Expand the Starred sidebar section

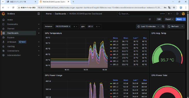coord(39,29)
